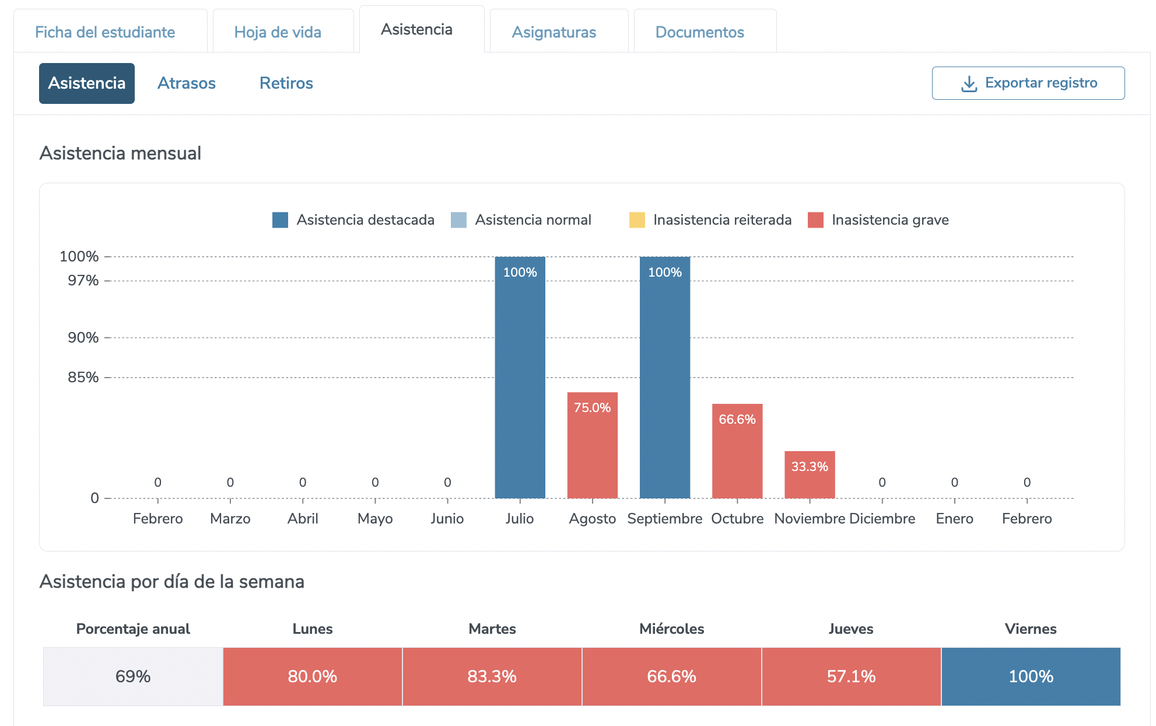Toggle Asistencia normal legend swatch

[x=459, y=220]
